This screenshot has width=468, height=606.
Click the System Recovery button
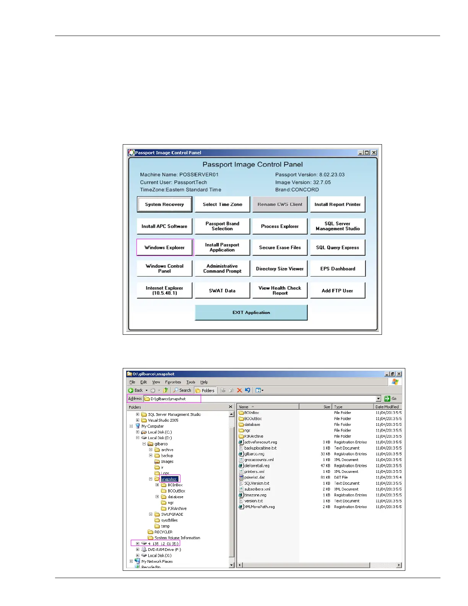[164, 204]
